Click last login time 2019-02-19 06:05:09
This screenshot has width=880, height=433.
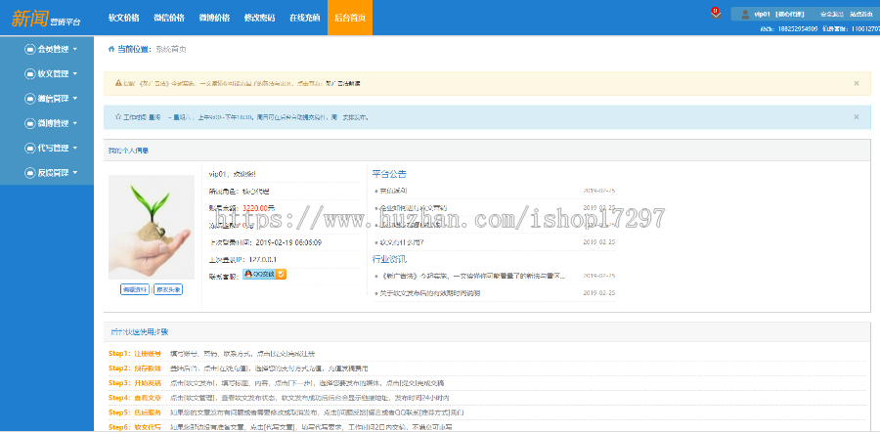289,242
